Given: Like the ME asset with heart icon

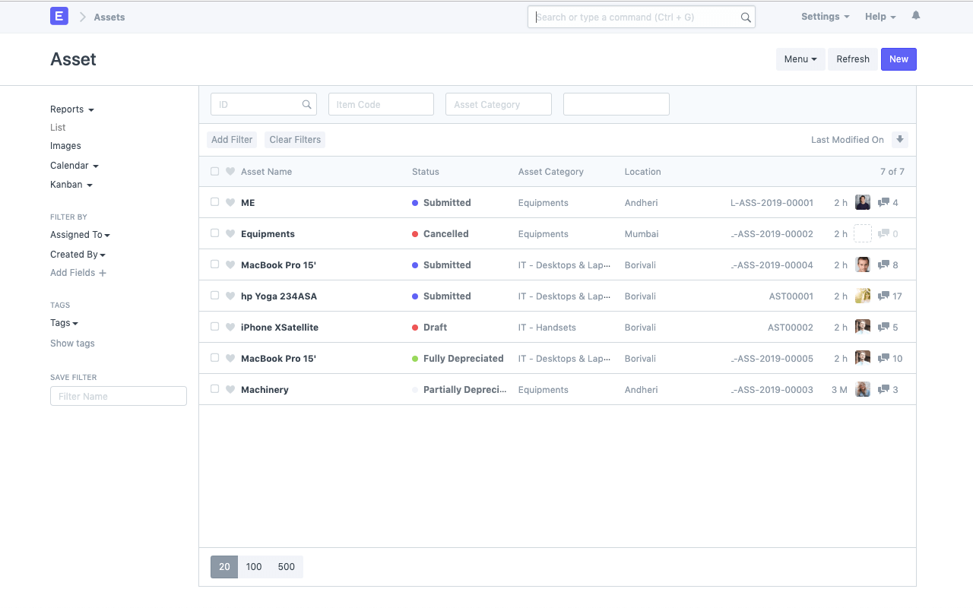Looking at the screenshot, I should point(230,203).
